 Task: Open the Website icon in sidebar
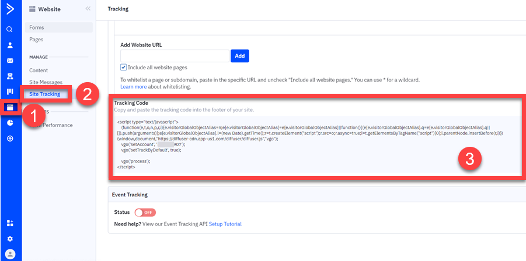click(10, 107)
